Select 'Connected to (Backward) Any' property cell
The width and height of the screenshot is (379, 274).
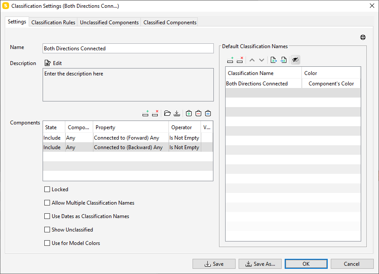131,147
